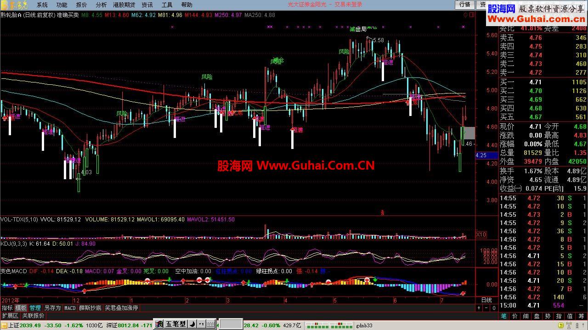Select the 模板 tab
This screenshot has width=588, height=330.
pyautogui.click(x=21, y=308)
